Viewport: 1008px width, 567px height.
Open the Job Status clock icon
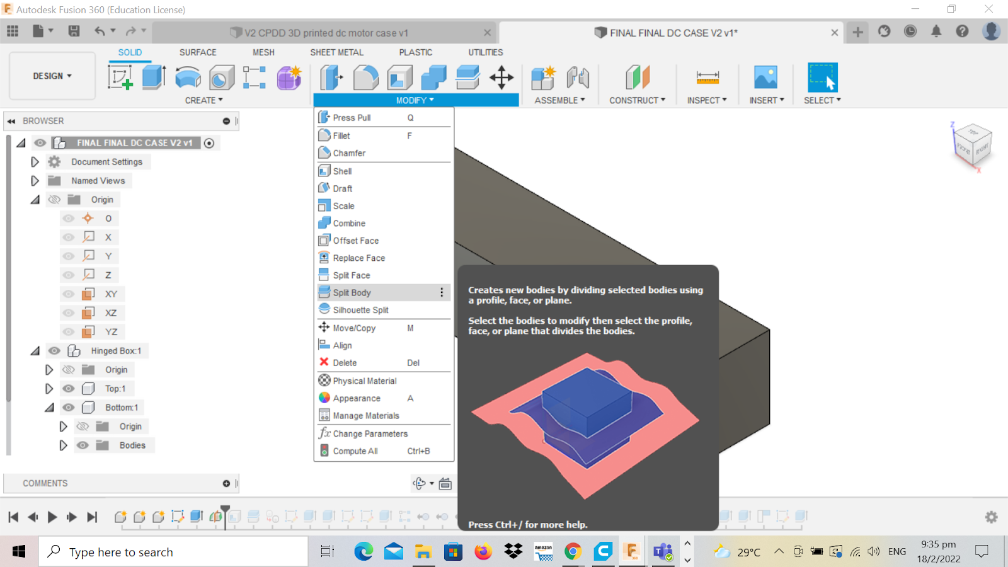click(910, 31)
